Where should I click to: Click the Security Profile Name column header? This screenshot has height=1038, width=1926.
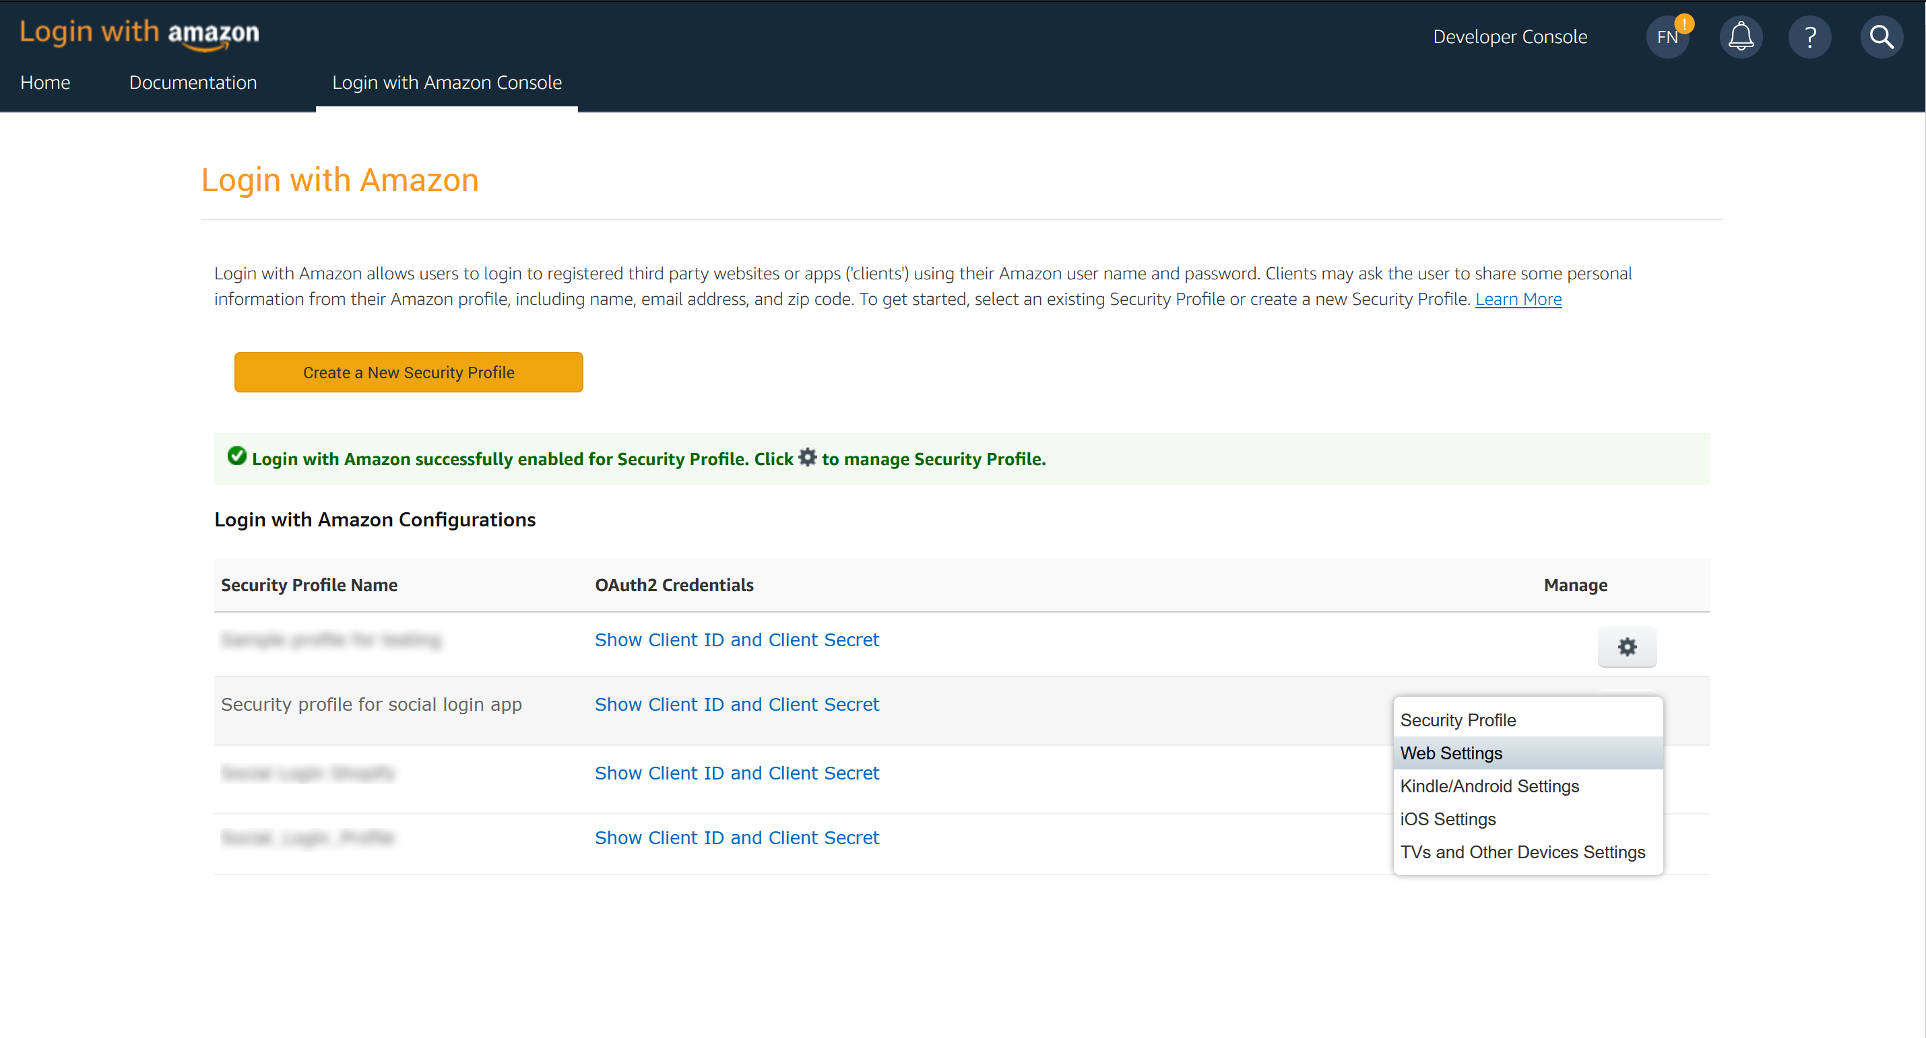309,584
